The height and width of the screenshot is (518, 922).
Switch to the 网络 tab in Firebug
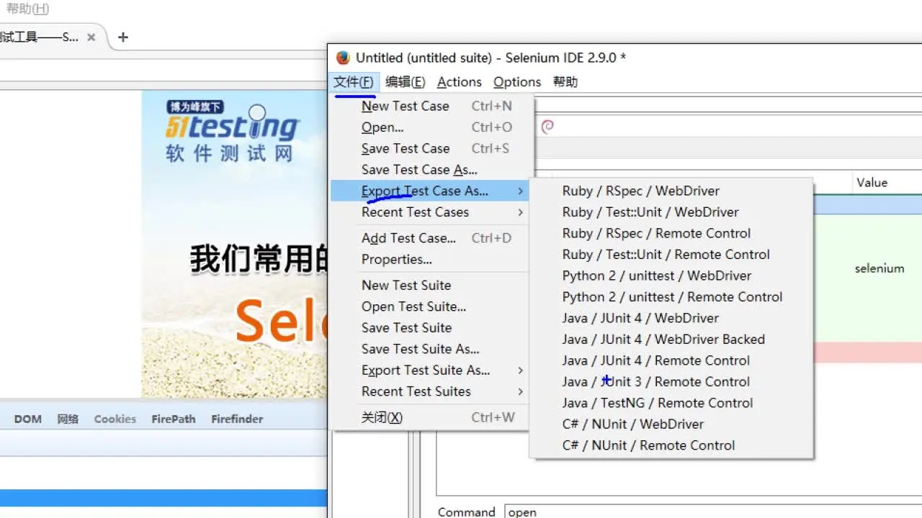68,419
